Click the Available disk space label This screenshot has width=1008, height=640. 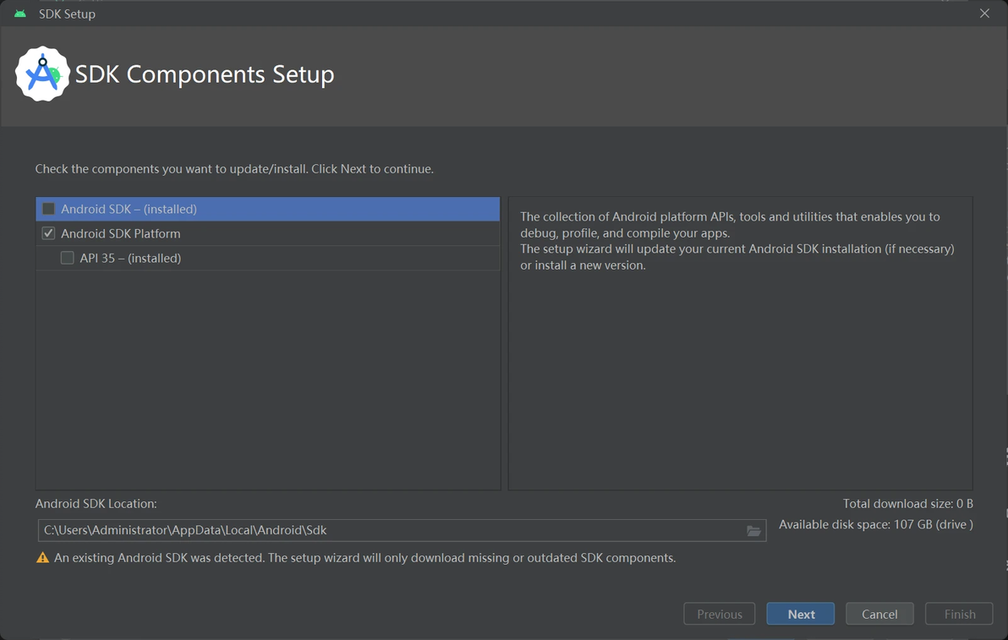click(x=875, y=524)
